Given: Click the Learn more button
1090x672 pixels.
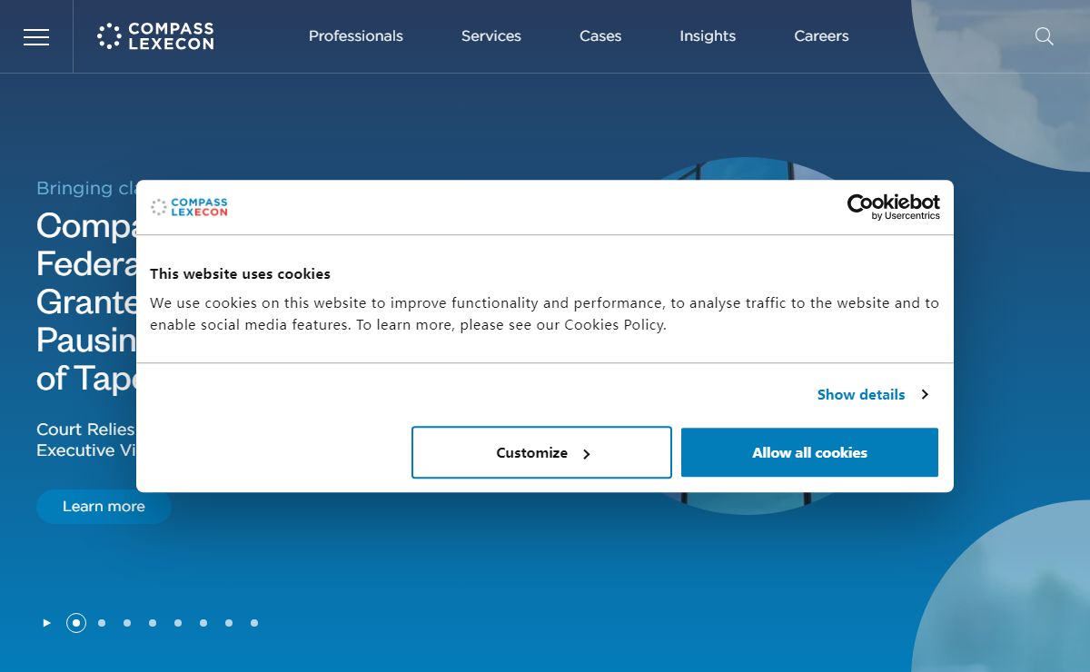Looking at the screenshot, I should (104, 507).
